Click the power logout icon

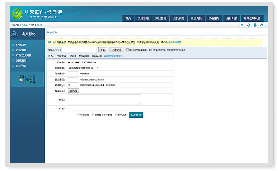[x=261, y=25]
